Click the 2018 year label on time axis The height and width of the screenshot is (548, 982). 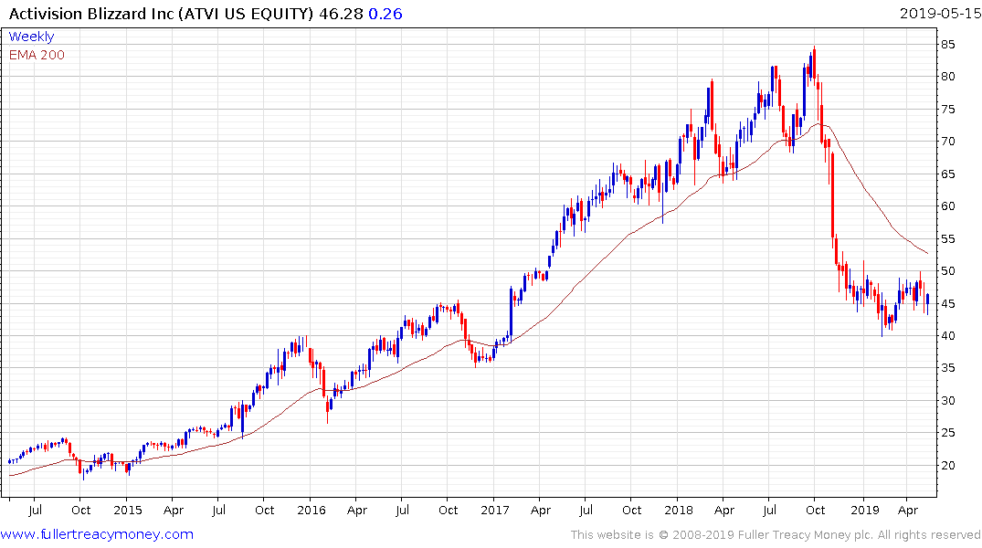pos(679,510)
